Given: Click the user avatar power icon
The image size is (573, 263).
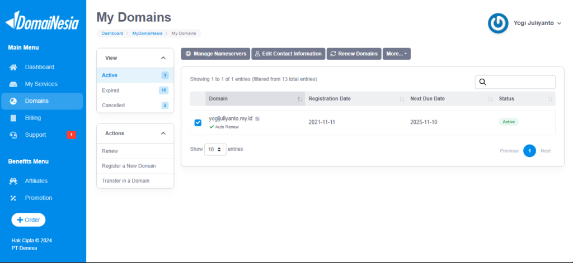Looking at the screenshot, I should tap(498, 23).
